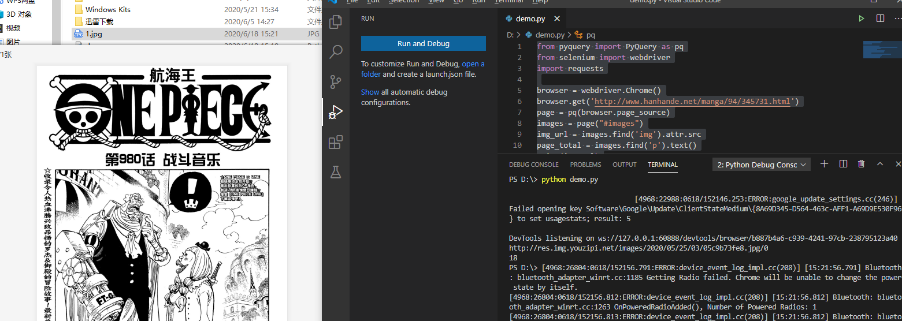Image resolution: width=902 pixels, height=321 pixels.
Task: Split the terminal pane
Action: pos(843,164)
